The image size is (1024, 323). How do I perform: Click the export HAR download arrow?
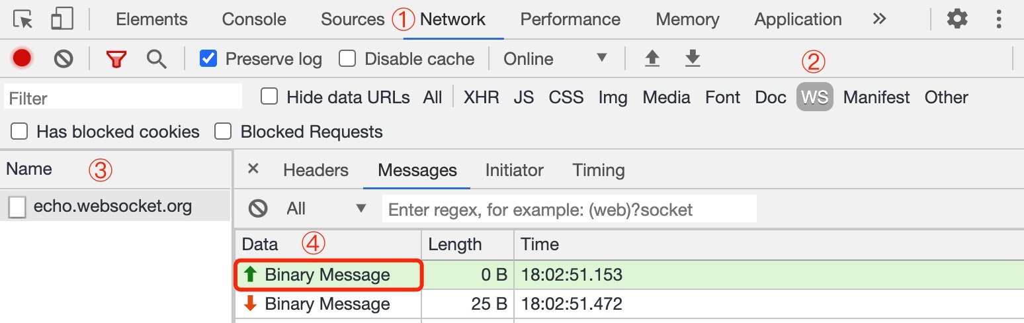pyautogui.click(x=692, y=59)
